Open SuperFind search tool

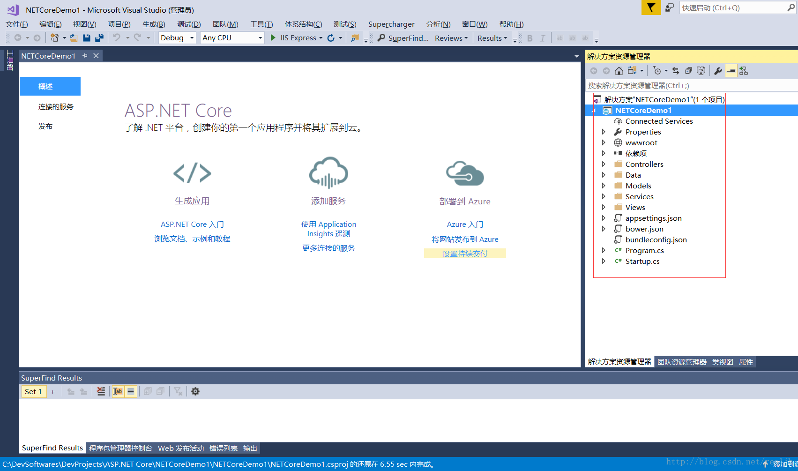point(403,38)
